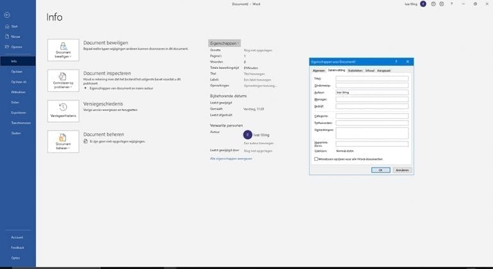The image size is (493, 269).
Task: Focus the Categorie input field
Action: 372,116
